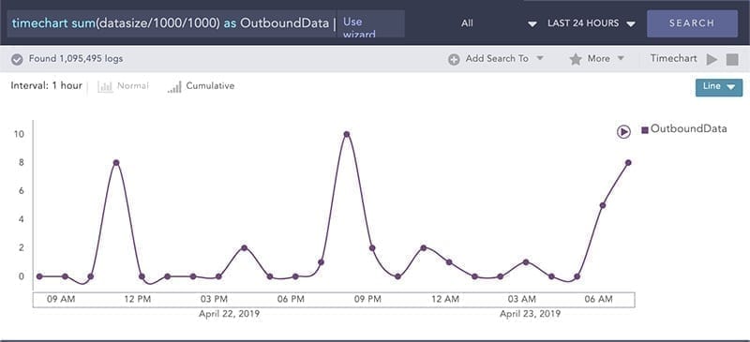Open the All repositories dropdown
The width and height of the screenshot is (750, 342).
(500, 23)
